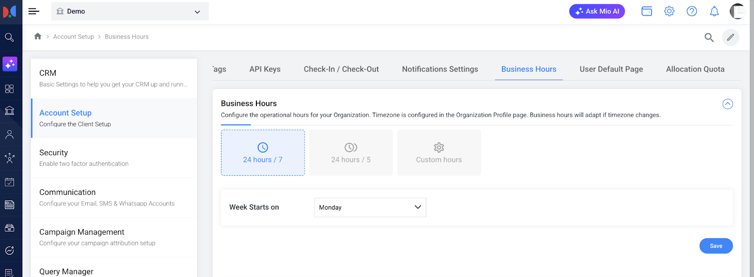Select the 24 hours / 7 option
This screenshot has height=277, width=754.
(x=262, y=153)
